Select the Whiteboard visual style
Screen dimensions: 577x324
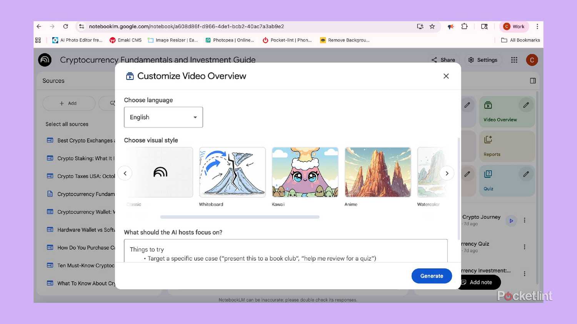click(232, 172)
